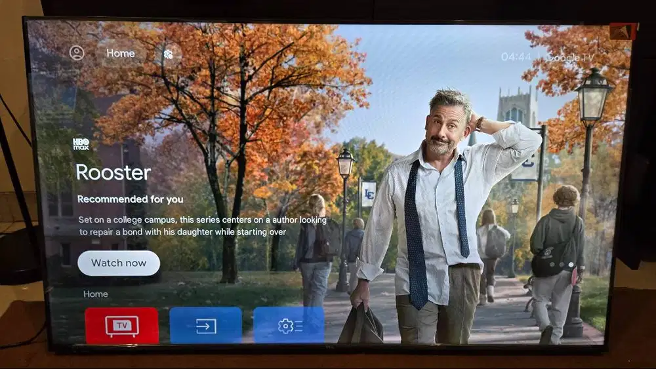Open the blue Settings gear tile
The image size is (656, 369).
pos(289,326)
